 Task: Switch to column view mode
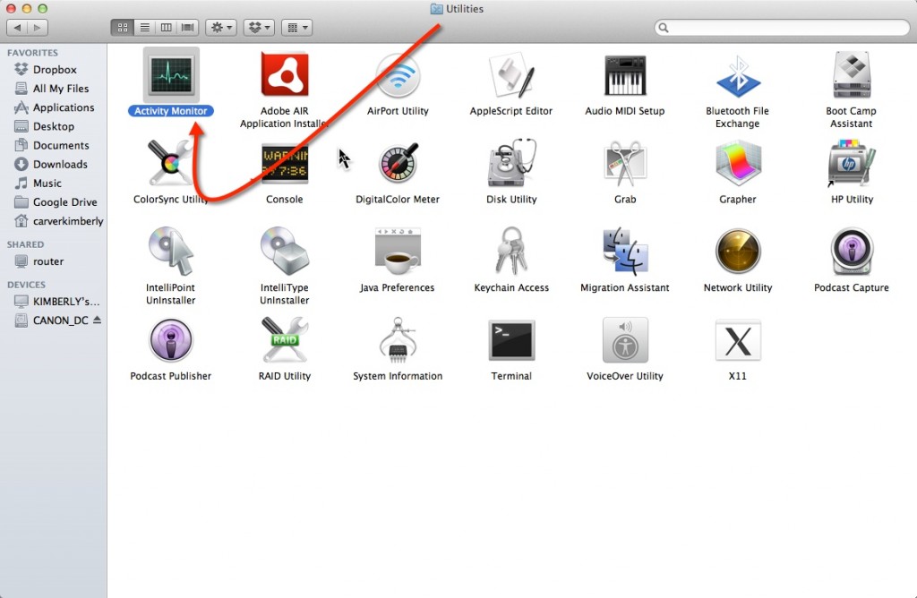tap(166, 28)
